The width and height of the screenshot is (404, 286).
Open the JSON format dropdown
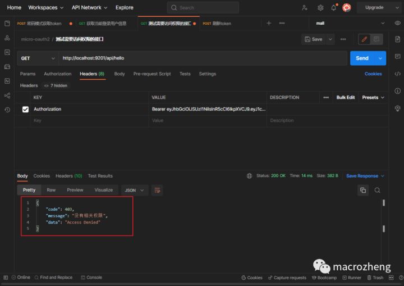coord(134,190)
